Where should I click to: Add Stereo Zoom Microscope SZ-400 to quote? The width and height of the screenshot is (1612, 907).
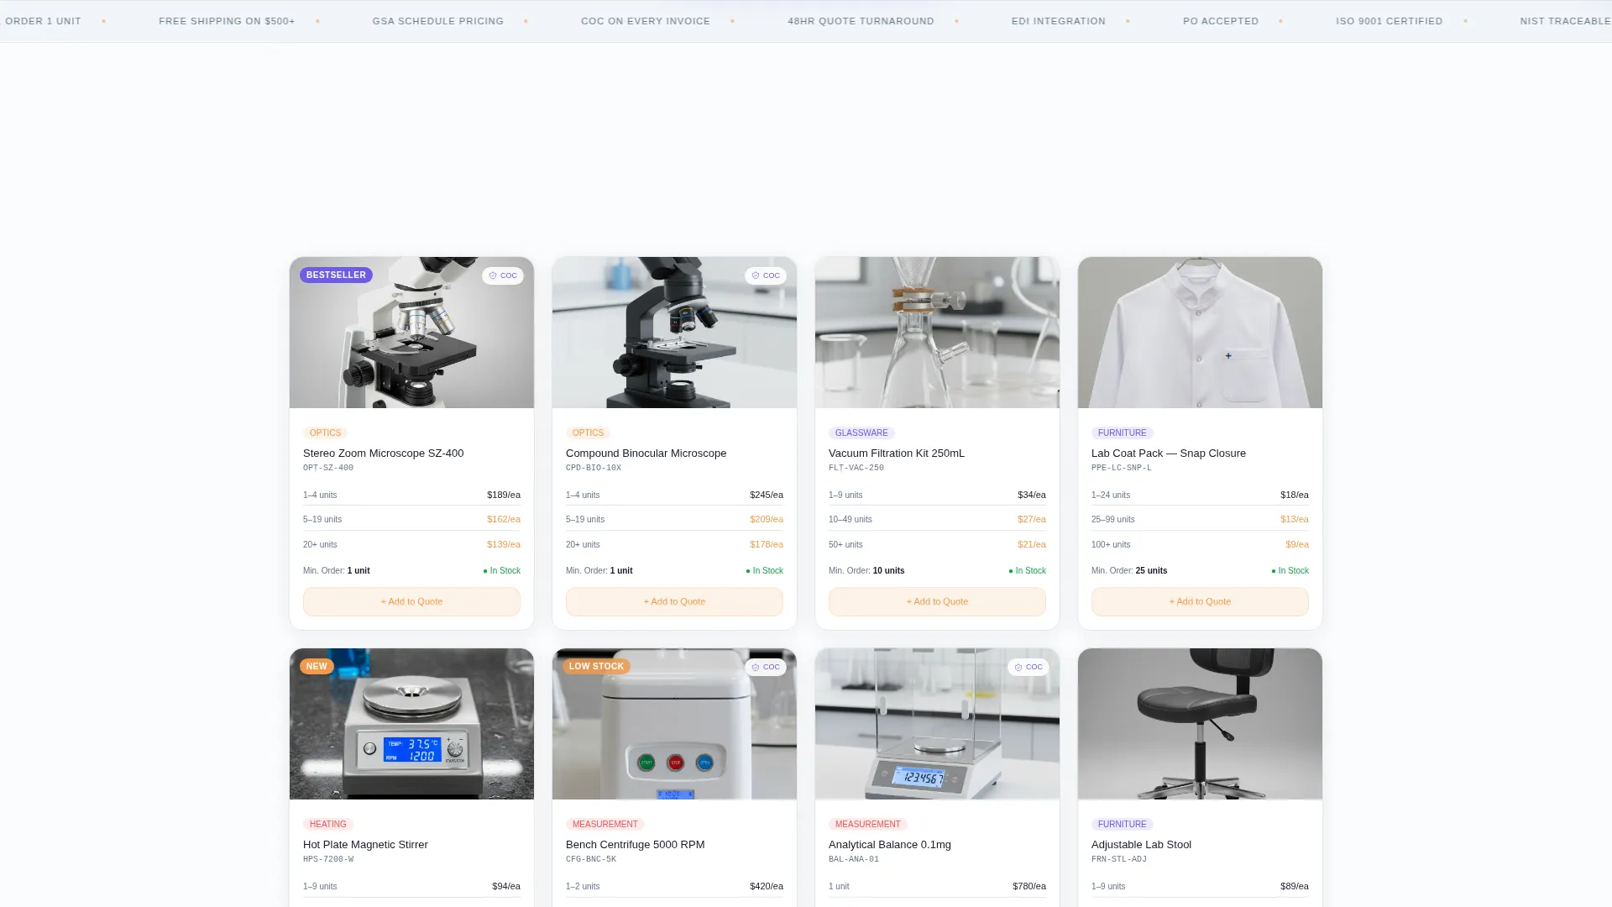(411, 601)
